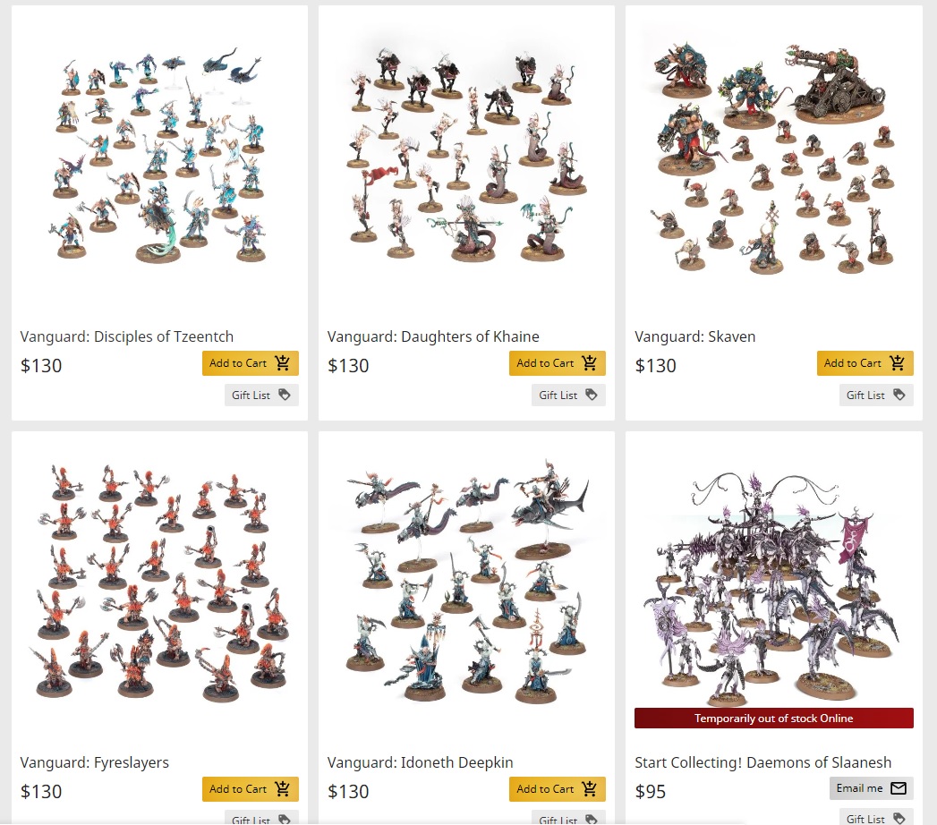Click cart icon for Idoneth Deepkin
This screenshot has width=937, height=825.
tap(589, 788)
